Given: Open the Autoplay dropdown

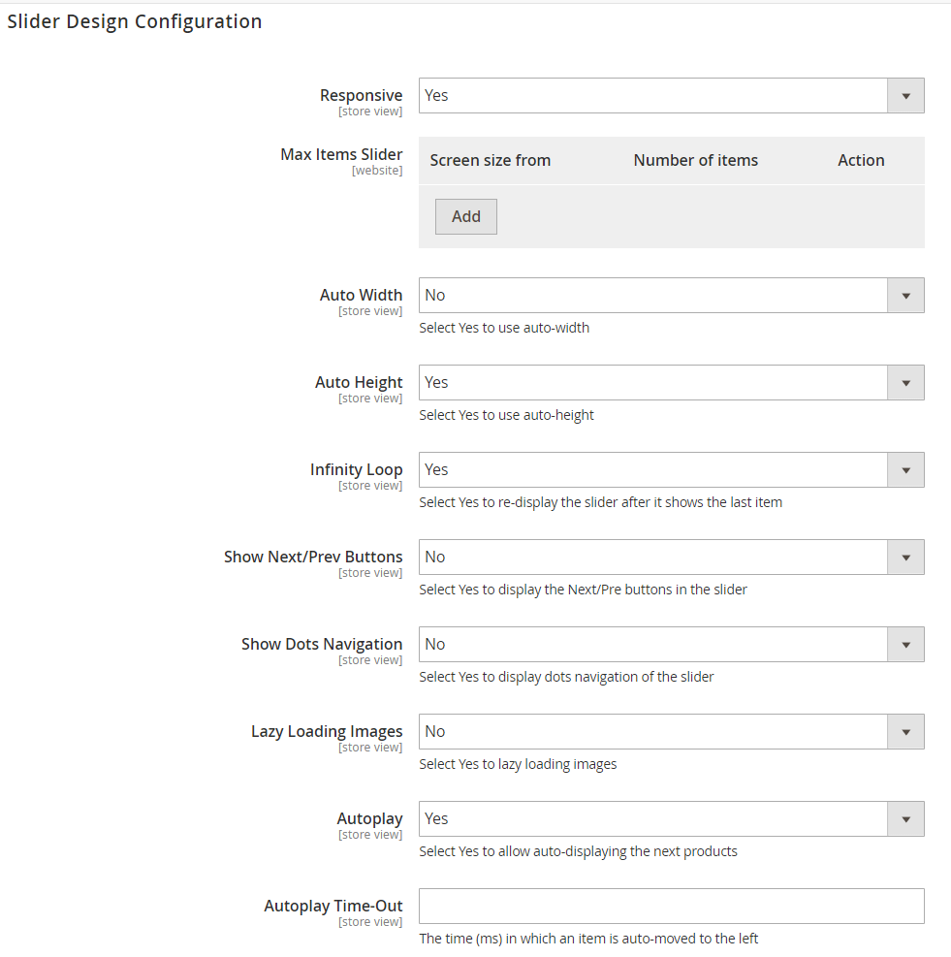Looking at the screenshot, I should coord(653,819).
